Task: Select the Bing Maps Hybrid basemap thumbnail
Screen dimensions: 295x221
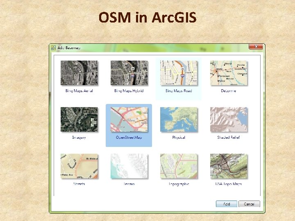Action: tap(129, 73)
